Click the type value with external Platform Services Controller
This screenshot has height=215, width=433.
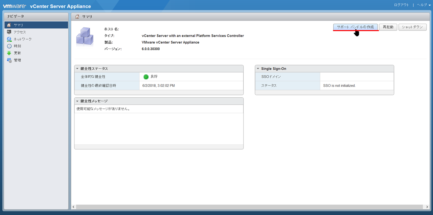(193, 36)
